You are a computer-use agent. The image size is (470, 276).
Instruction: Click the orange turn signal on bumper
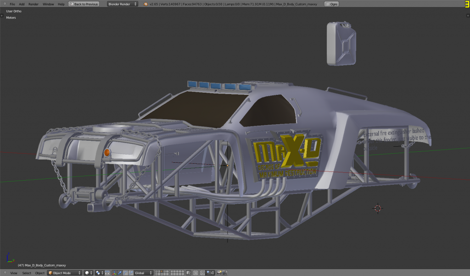[106, 152]
